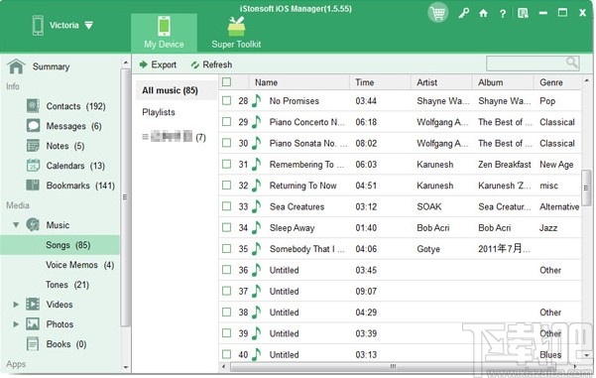Open Voice Memos (4) in sidebar
Image resolution: width=596 pixels, height=378 pixels.
[x=79, y=265]
